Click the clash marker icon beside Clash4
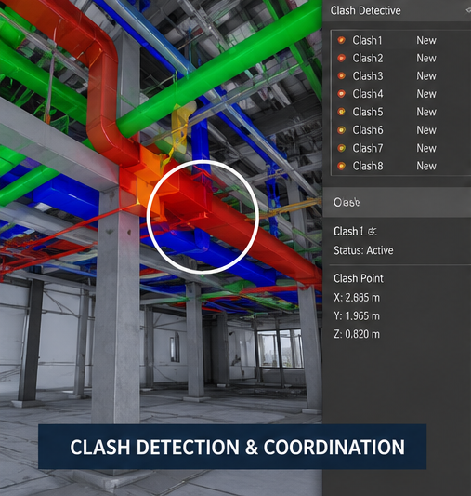This screenshot has width=471, height=496. tap(341, 94)
